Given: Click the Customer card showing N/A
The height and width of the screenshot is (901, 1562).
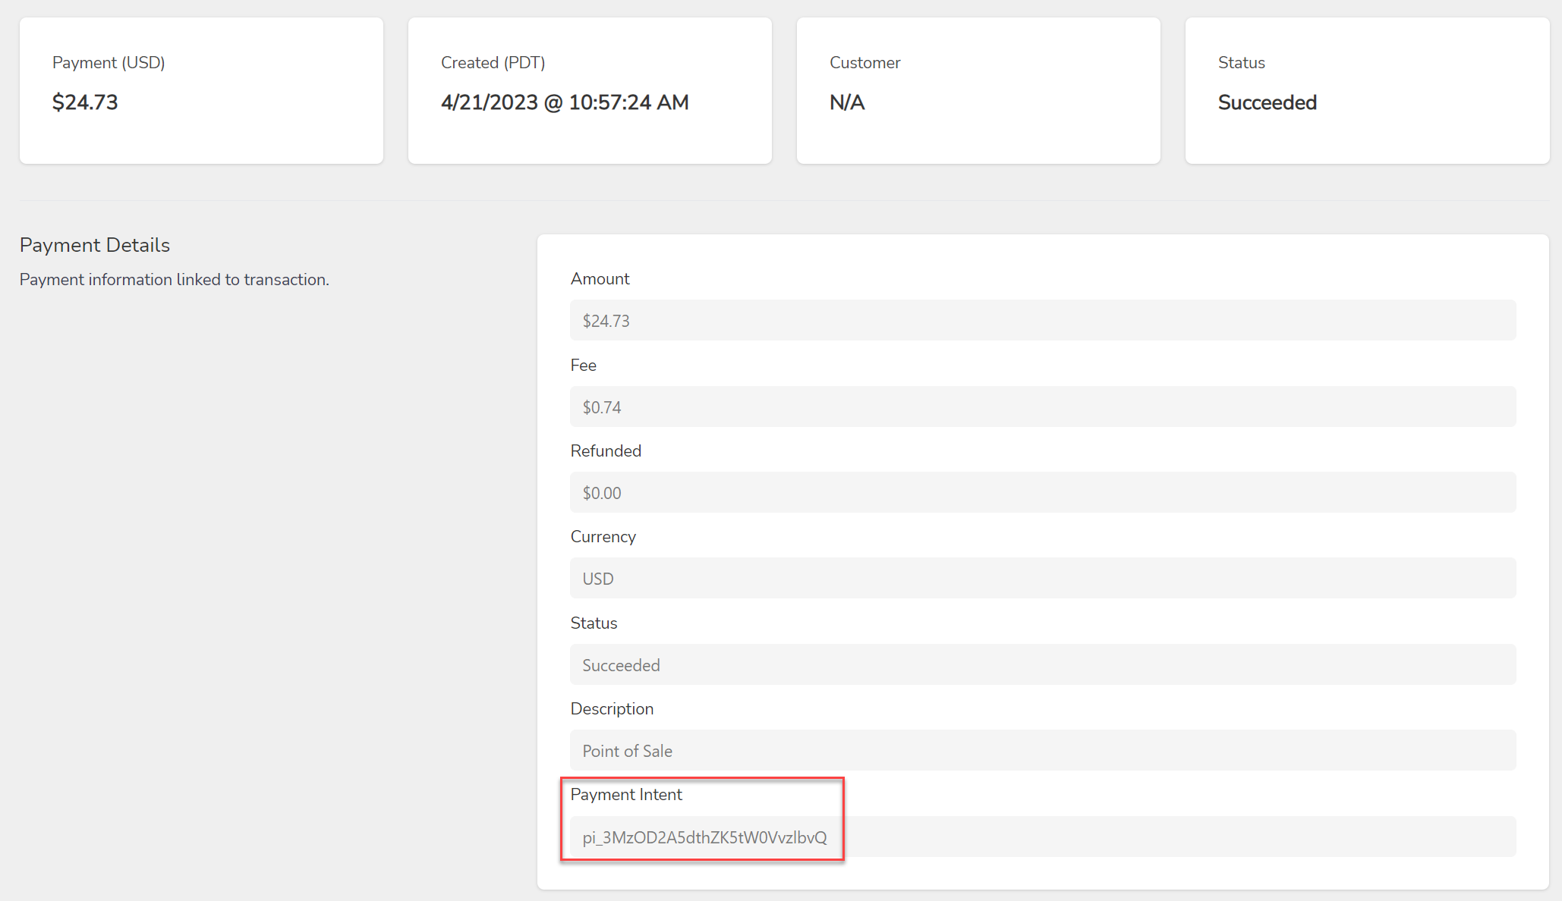Looking at the screenshot, I should pyautogui.click(x=978, y=90).
